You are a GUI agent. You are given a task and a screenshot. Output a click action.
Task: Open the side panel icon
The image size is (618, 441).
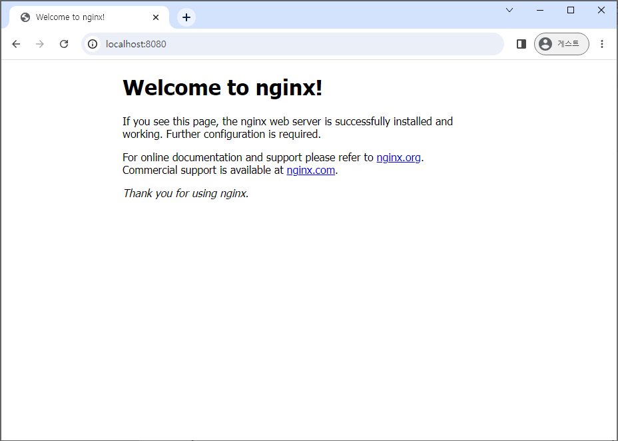(521, 44)
